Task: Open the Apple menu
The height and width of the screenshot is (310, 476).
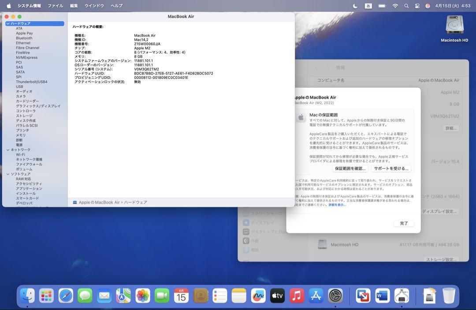Action: click(x=9, y=6)
